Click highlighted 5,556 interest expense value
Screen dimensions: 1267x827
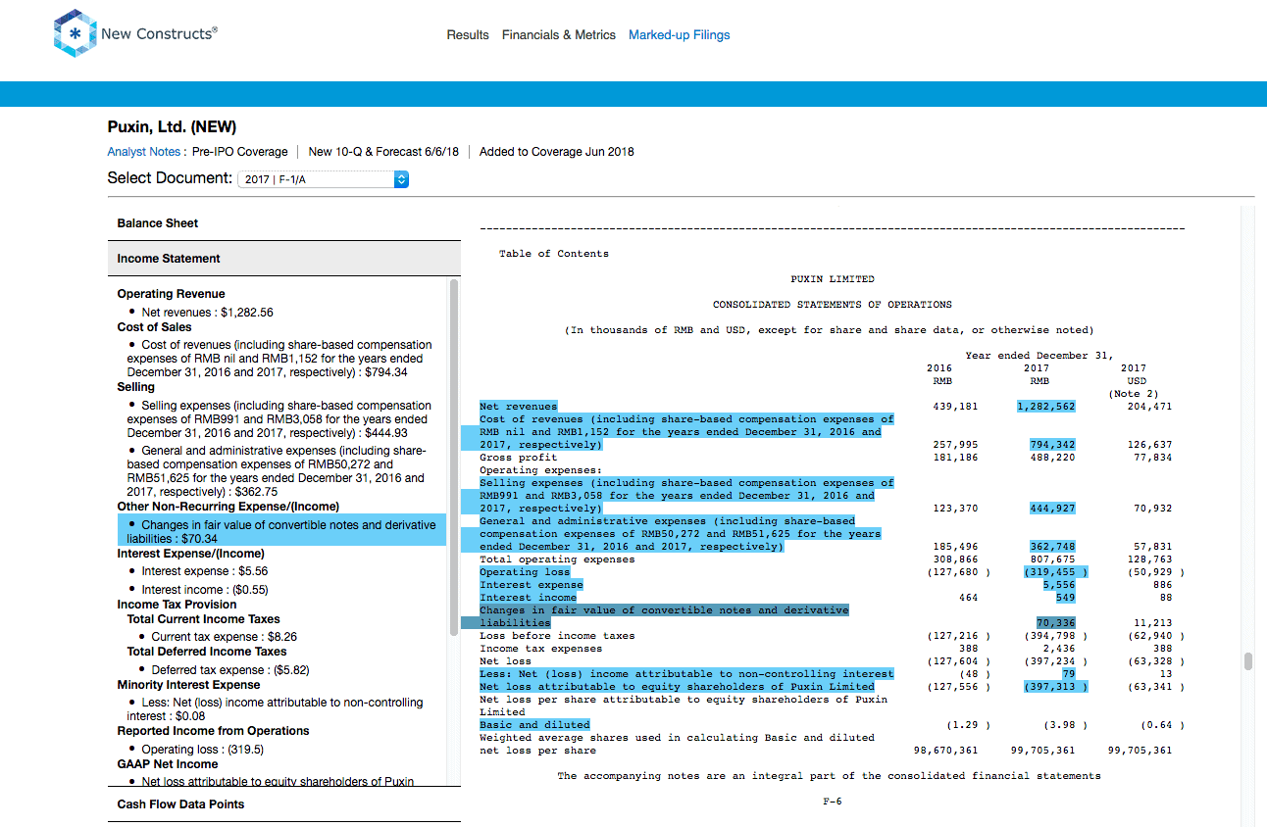[1059, 585]
